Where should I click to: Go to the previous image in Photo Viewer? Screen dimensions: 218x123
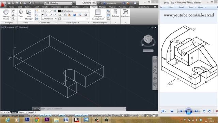coord(181,111)
